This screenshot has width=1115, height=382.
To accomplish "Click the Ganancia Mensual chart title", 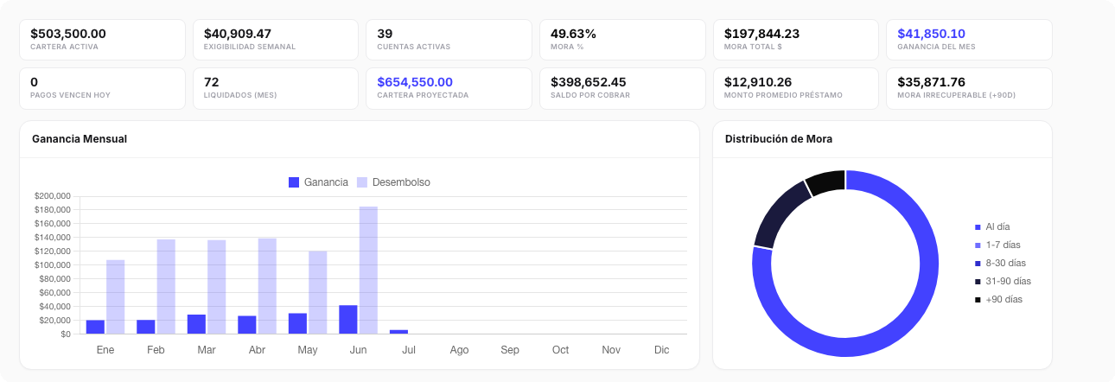I will [80, 139].
